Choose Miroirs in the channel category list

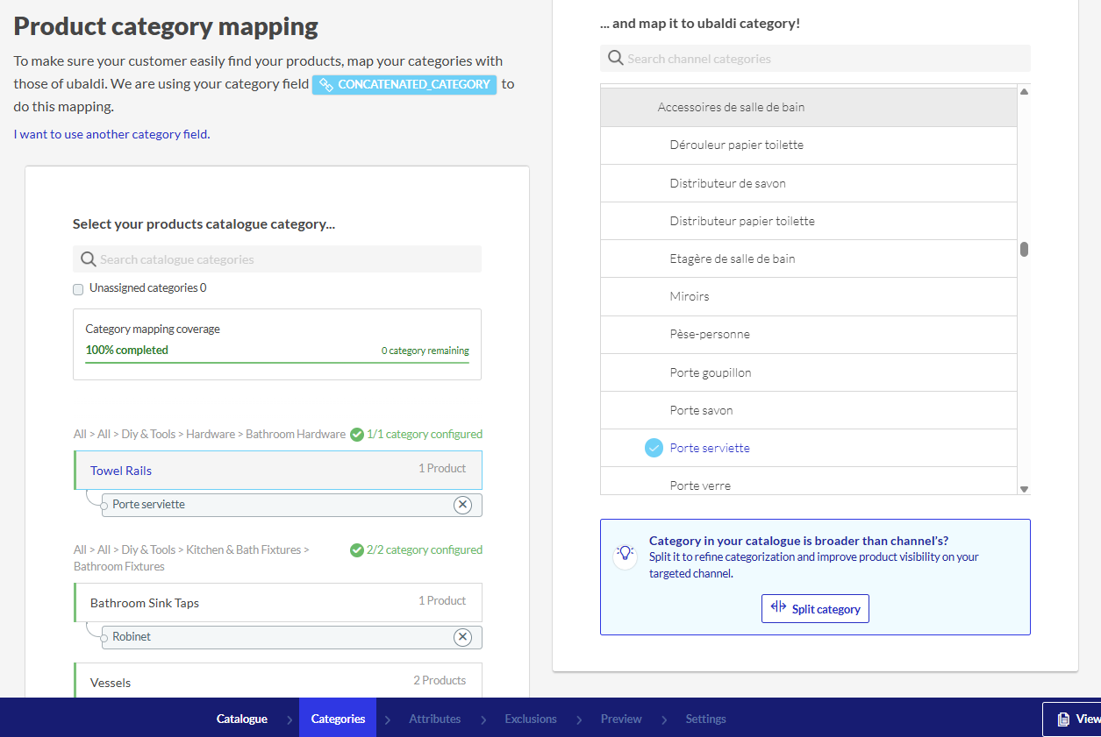690,296
